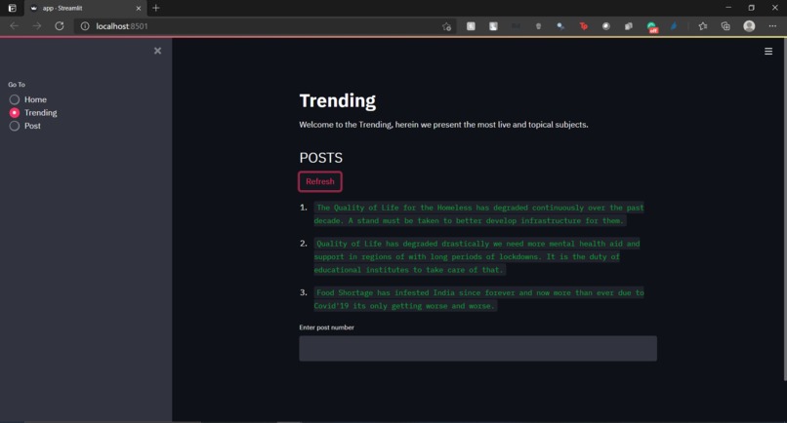Click the page's vertical scrollbar

click(784, 211)
